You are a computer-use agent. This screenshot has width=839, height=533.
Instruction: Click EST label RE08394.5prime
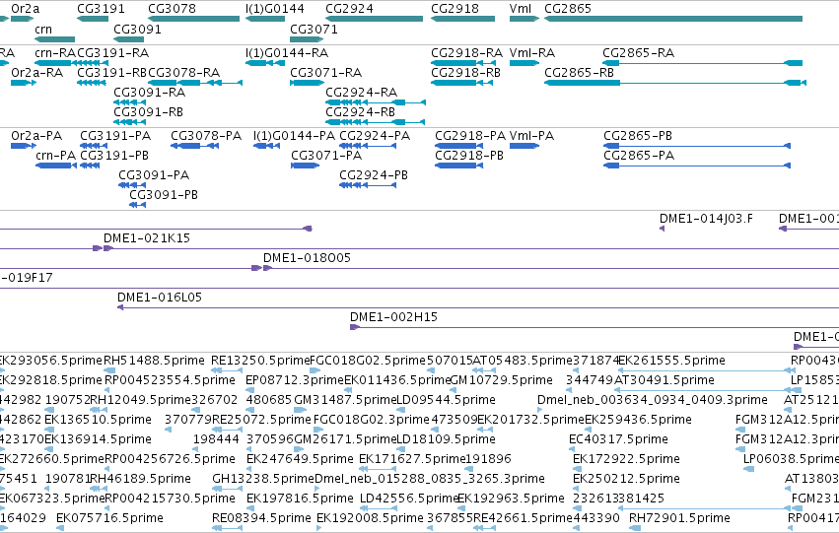point(261,517)
